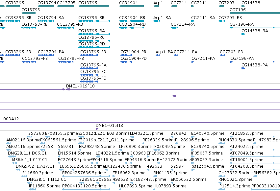Image resolution: width=280 pixels, height=191 pixels.
Task: Select the CG7211 gene label
Action: 199,3
